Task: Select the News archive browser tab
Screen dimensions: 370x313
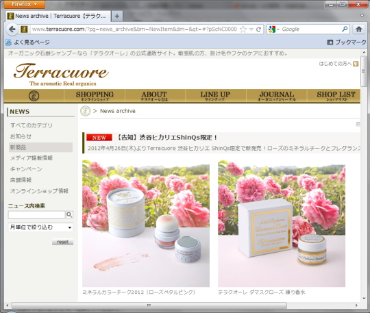Action: (x=58, y=16)
